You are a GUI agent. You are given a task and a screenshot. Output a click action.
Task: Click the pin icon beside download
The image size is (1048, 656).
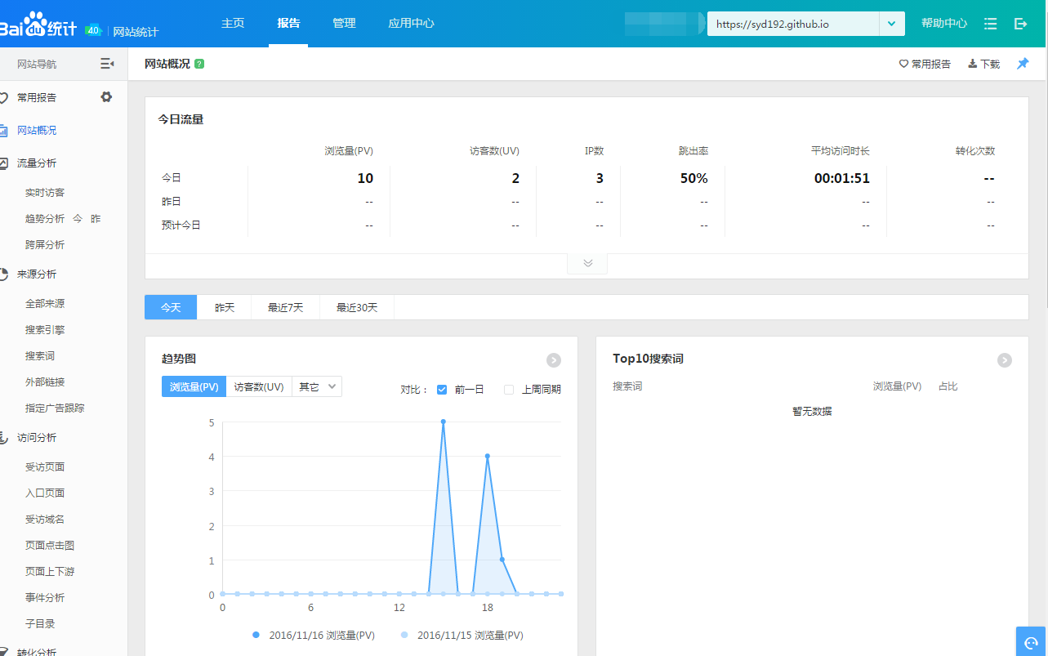[x=1023, y=64]
